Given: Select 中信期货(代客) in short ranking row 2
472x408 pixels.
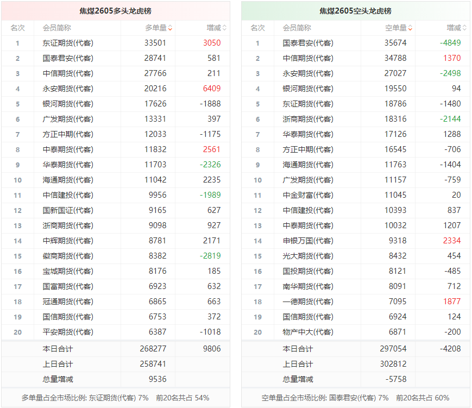Looking at the screenshot, I should pos(308,58).
